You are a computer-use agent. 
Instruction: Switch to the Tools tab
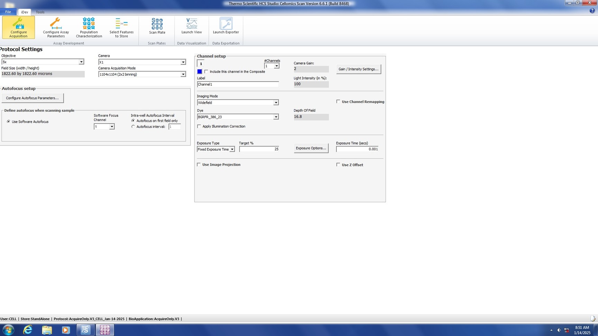pos(40,12)
